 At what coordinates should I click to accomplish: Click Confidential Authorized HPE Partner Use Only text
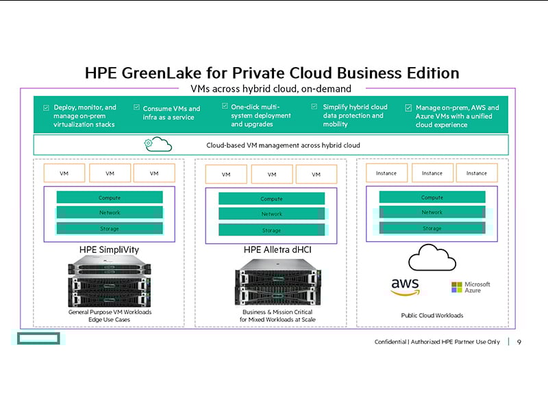[437, 342]
